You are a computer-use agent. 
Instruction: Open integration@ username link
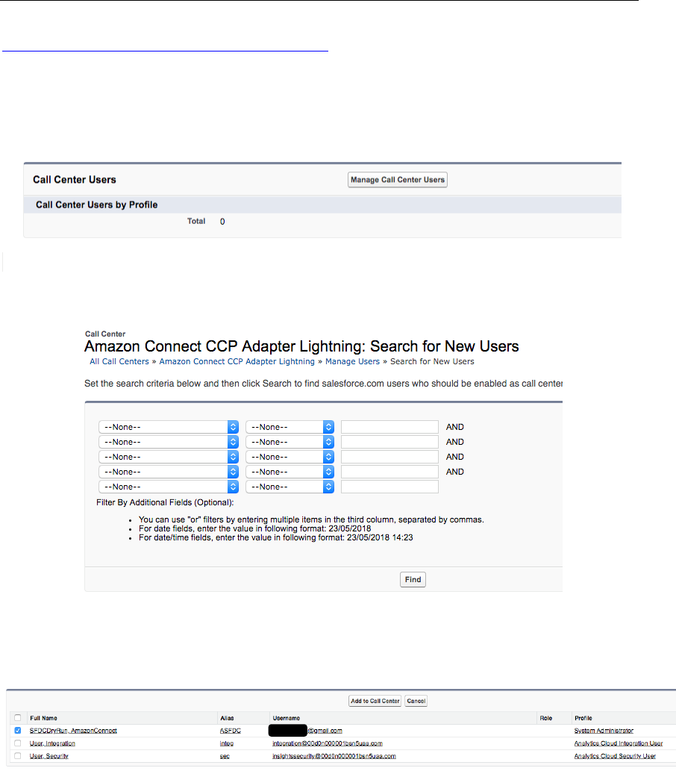(x=327, y=743)
